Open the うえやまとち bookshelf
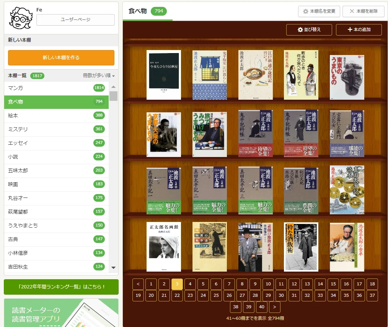The width and height of the screenshot is (388, 327). (x=56, y=225)
